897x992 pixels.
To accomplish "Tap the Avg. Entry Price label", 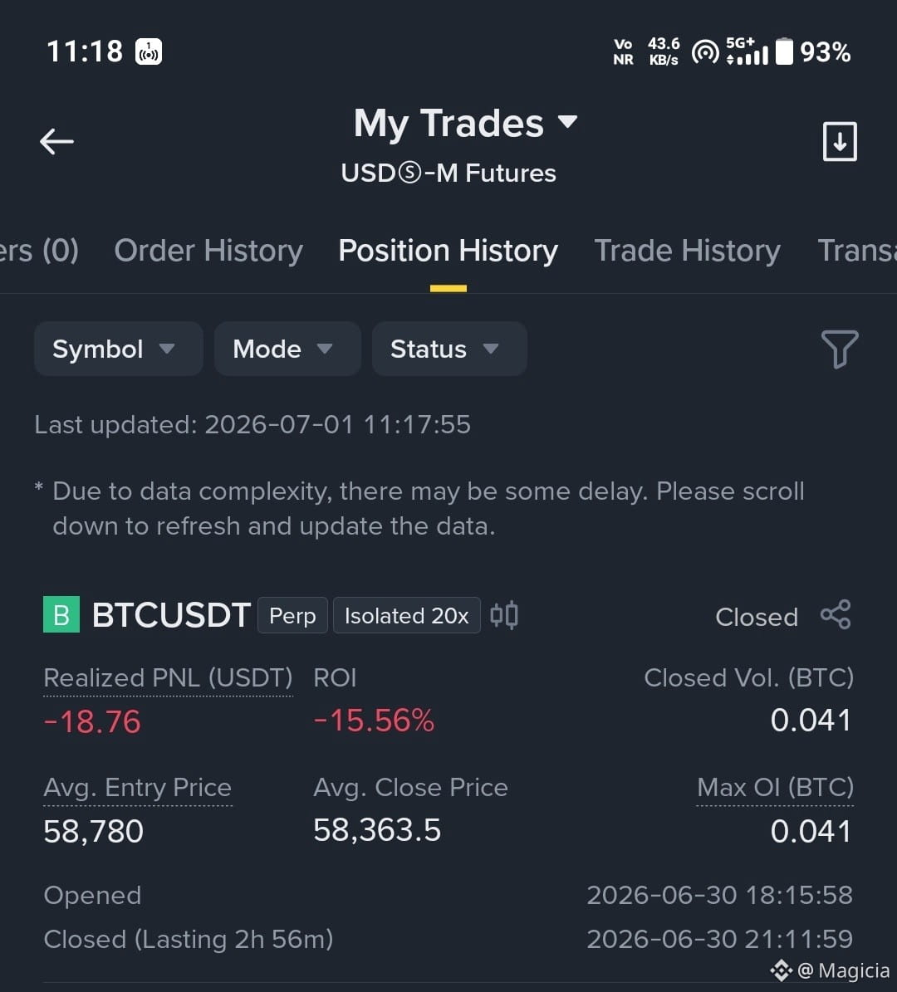I will click(x=137, y=788).
